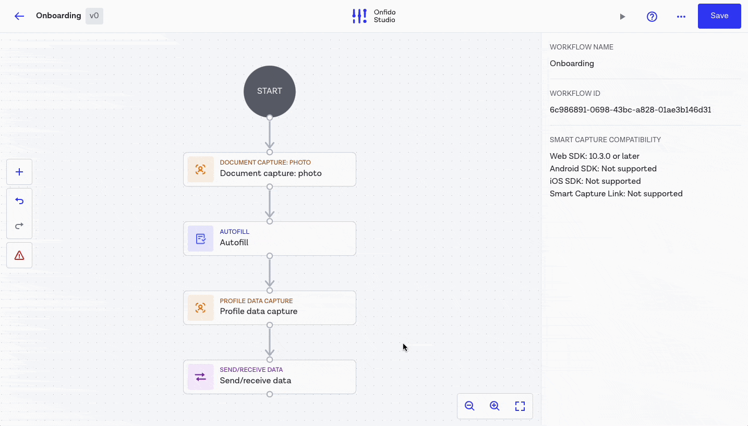Open Onfido Studio help
748x426 pixels.
click(x=652, y=16)
